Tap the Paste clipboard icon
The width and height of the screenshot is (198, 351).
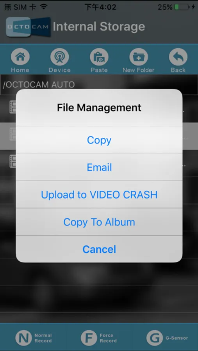[x=99, y=57]
